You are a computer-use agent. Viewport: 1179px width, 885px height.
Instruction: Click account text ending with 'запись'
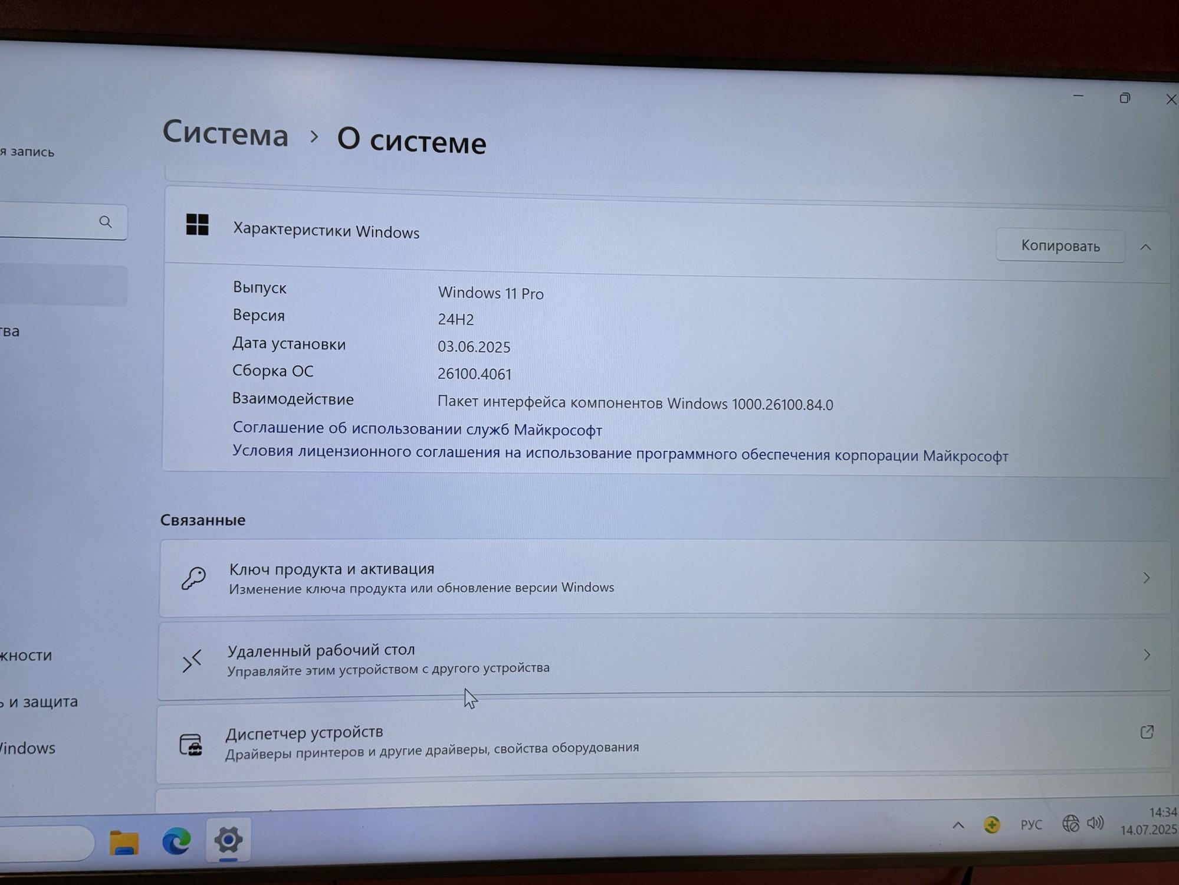(27, 152)
